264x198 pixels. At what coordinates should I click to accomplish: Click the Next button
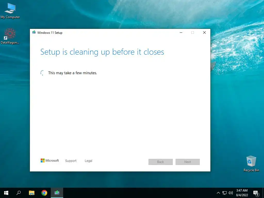click(x=188, y=162)
